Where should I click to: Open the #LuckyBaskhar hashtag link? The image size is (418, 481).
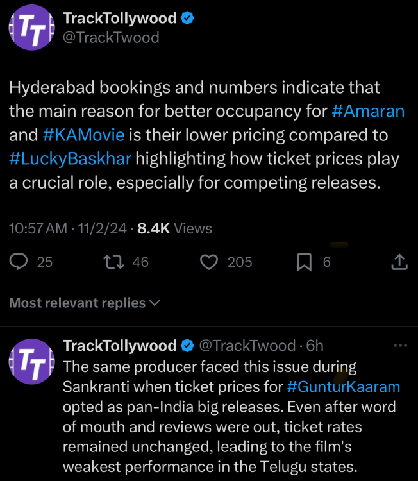coord(71,159)
